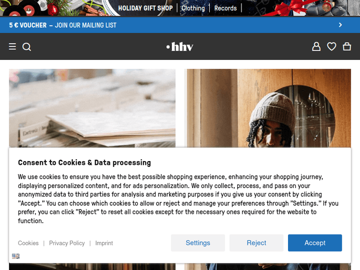
Task: Click the 5 € voucher mailing list banner
Action: pos(180,25)
